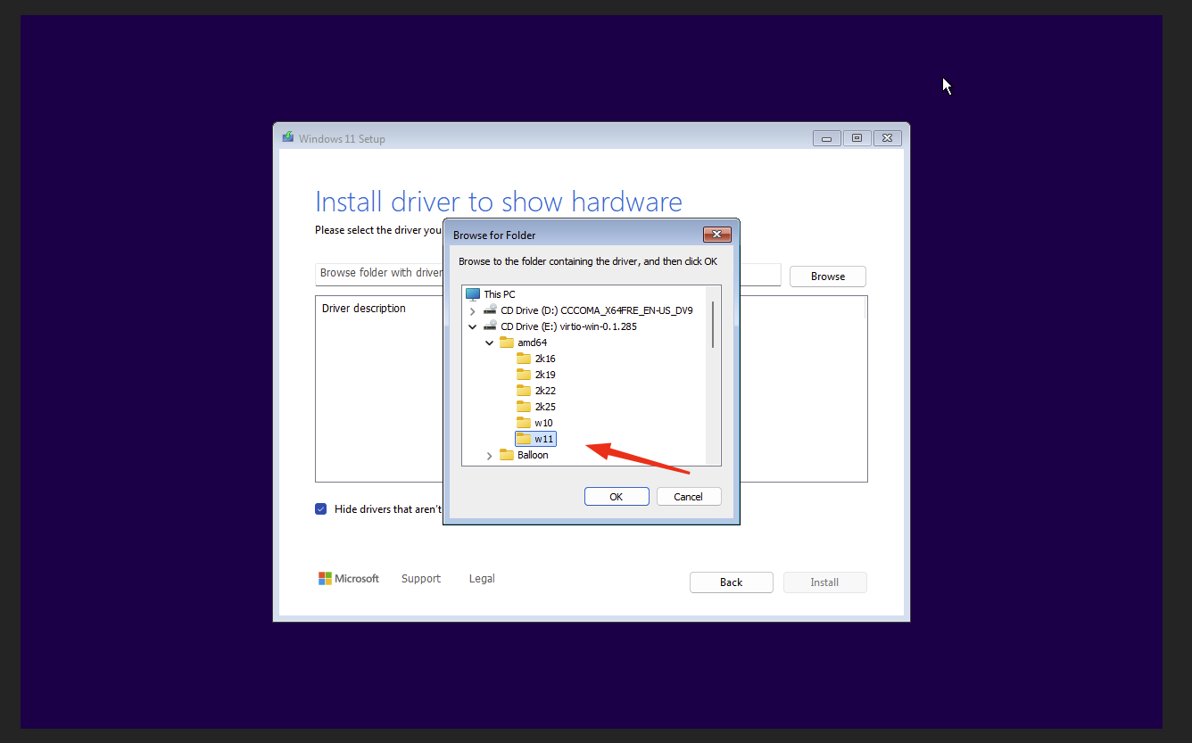The width and height of the screenshot is (1192, 743).
Task: Click the folder tree scrollbar
Action: [712, 323]
